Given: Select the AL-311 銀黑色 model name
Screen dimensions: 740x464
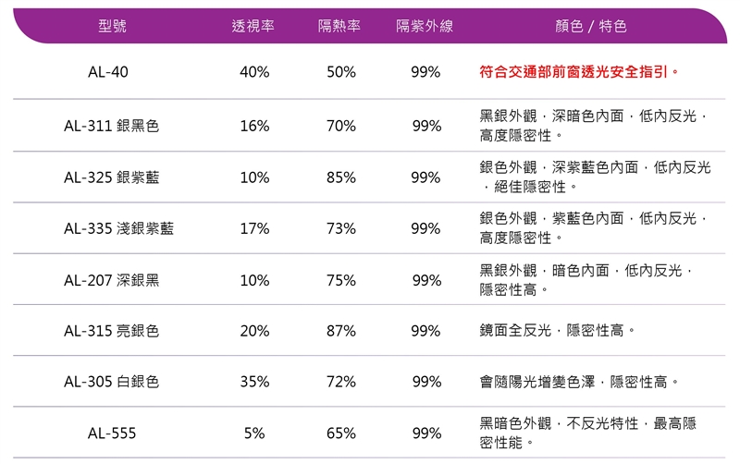Looking at the screenshot, I should click(111, 126).
